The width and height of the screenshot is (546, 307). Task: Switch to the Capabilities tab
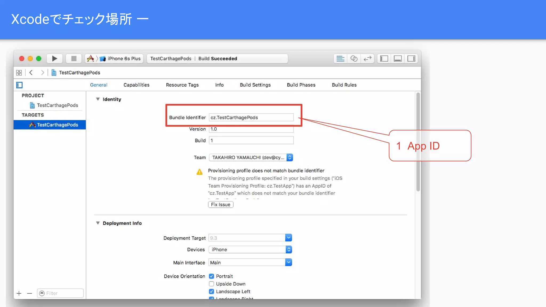[x=136, y=85]
